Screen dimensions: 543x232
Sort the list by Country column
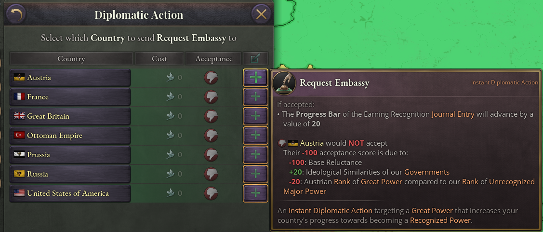(x=71, y=59)
